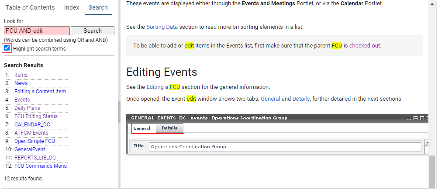Toggle the Highlight search terms checkbox
438x190 pixels.
click(x=7, y=48)
